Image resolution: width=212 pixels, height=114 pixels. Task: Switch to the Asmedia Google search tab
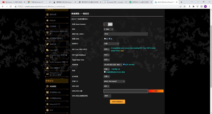click(x=115, y=2)
